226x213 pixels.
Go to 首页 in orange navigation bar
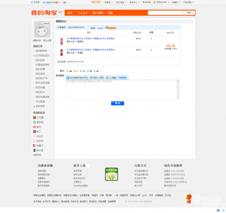click(x=70, y=13)
